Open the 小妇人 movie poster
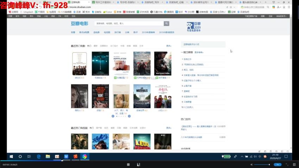The image size is (299, 168). point(163,96)
